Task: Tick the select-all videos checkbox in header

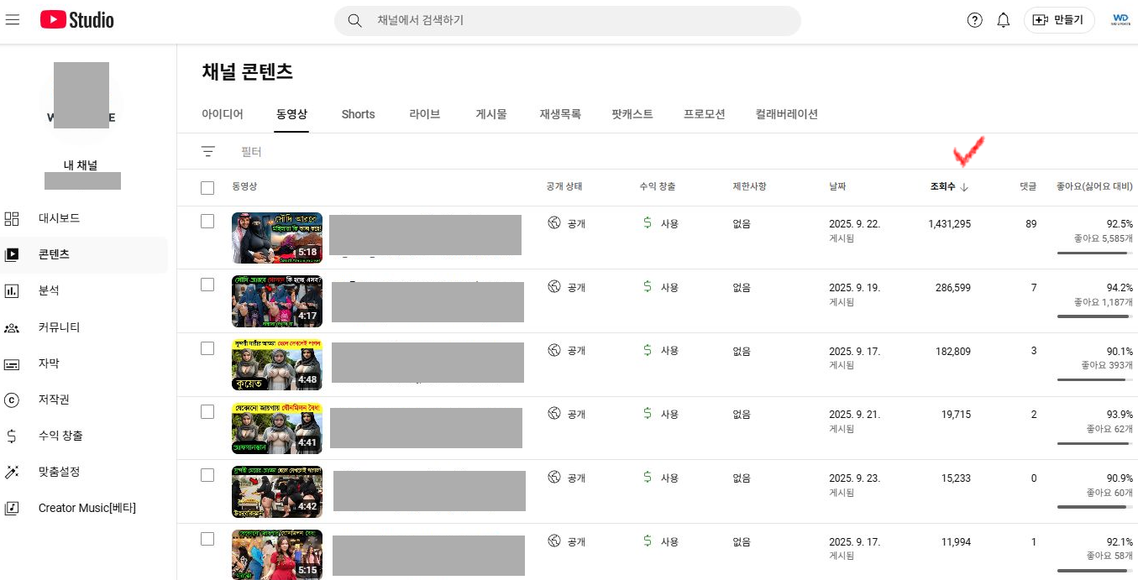Action: [x=207, y=187]
